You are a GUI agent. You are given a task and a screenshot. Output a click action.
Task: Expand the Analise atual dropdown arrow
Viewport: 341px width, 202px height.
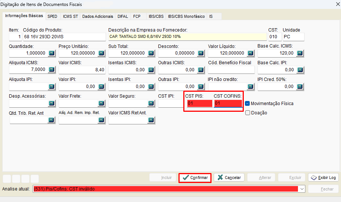(302, 189)
